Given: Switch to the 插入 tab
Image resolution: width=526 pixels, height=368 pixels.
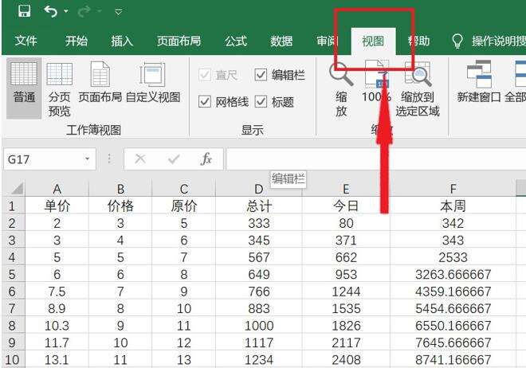Looking at the screenshot, I should [x=122, y=41].
